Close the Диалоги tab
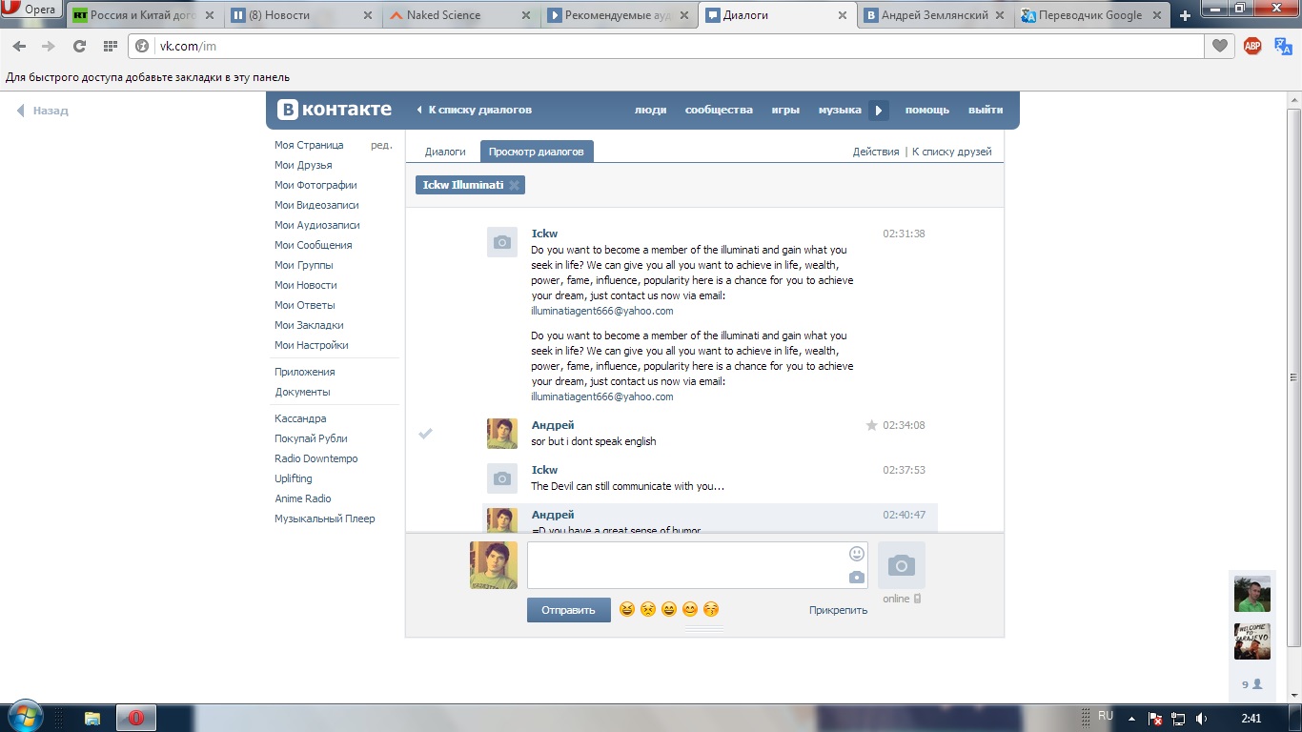 click(x=842, y=15)
